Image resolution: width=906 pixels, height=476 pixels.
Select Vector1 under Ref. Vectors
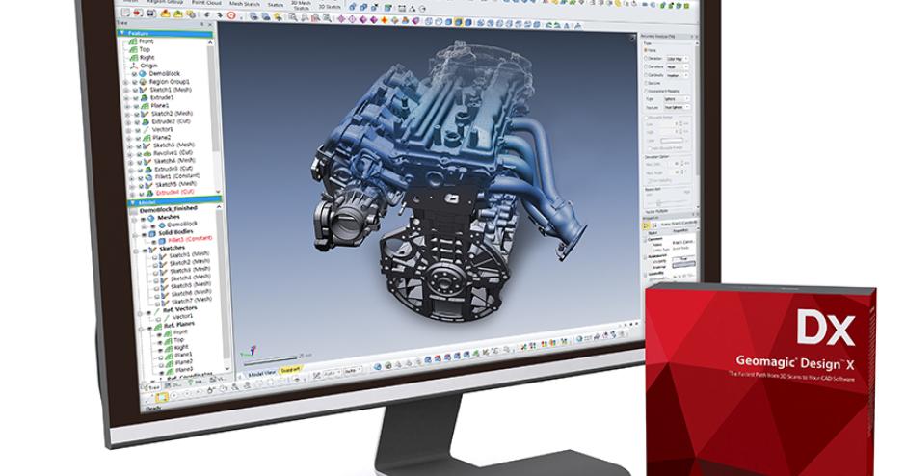click(x=182, y=316)
